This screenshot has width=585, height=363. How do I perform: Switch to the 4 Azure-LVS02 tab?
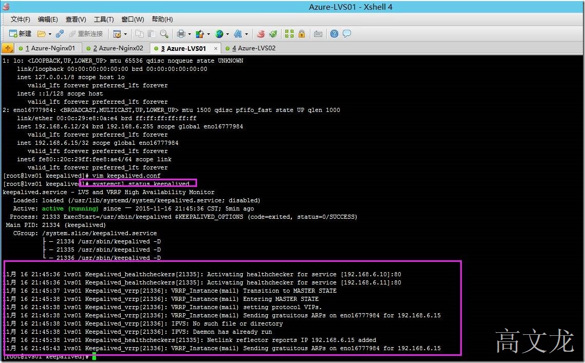pos(251,48)
